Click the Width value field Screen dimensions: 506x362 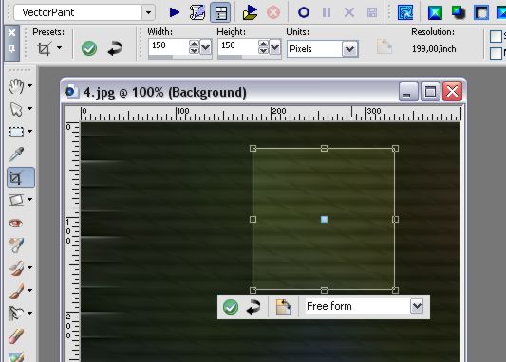tap(168, 45)
